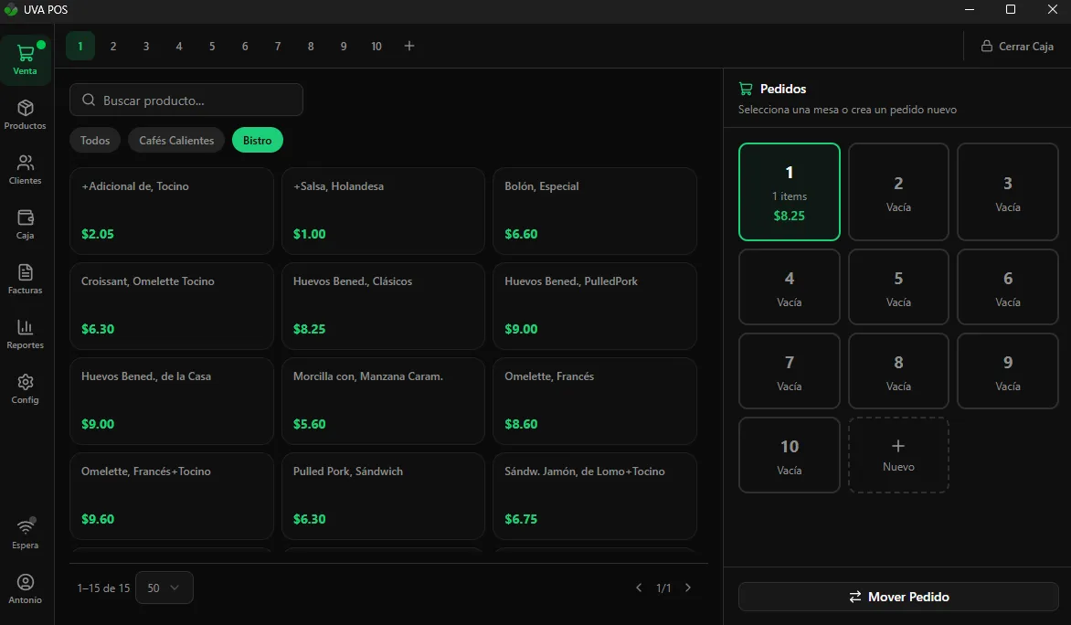Select empty table 8

coord(898,371)
